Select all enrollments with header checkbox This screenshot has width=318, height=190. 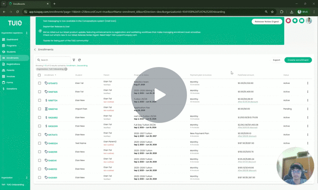(x=39, y=75)
